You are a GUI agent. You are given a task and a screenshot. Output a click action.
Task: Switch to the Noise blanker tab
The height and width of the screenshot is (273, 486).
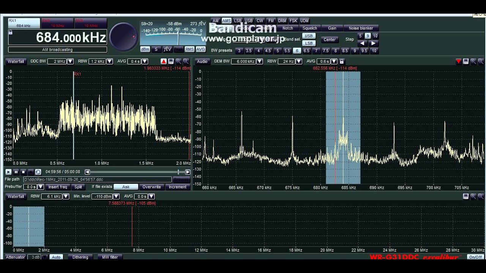(x=361, y=28)
